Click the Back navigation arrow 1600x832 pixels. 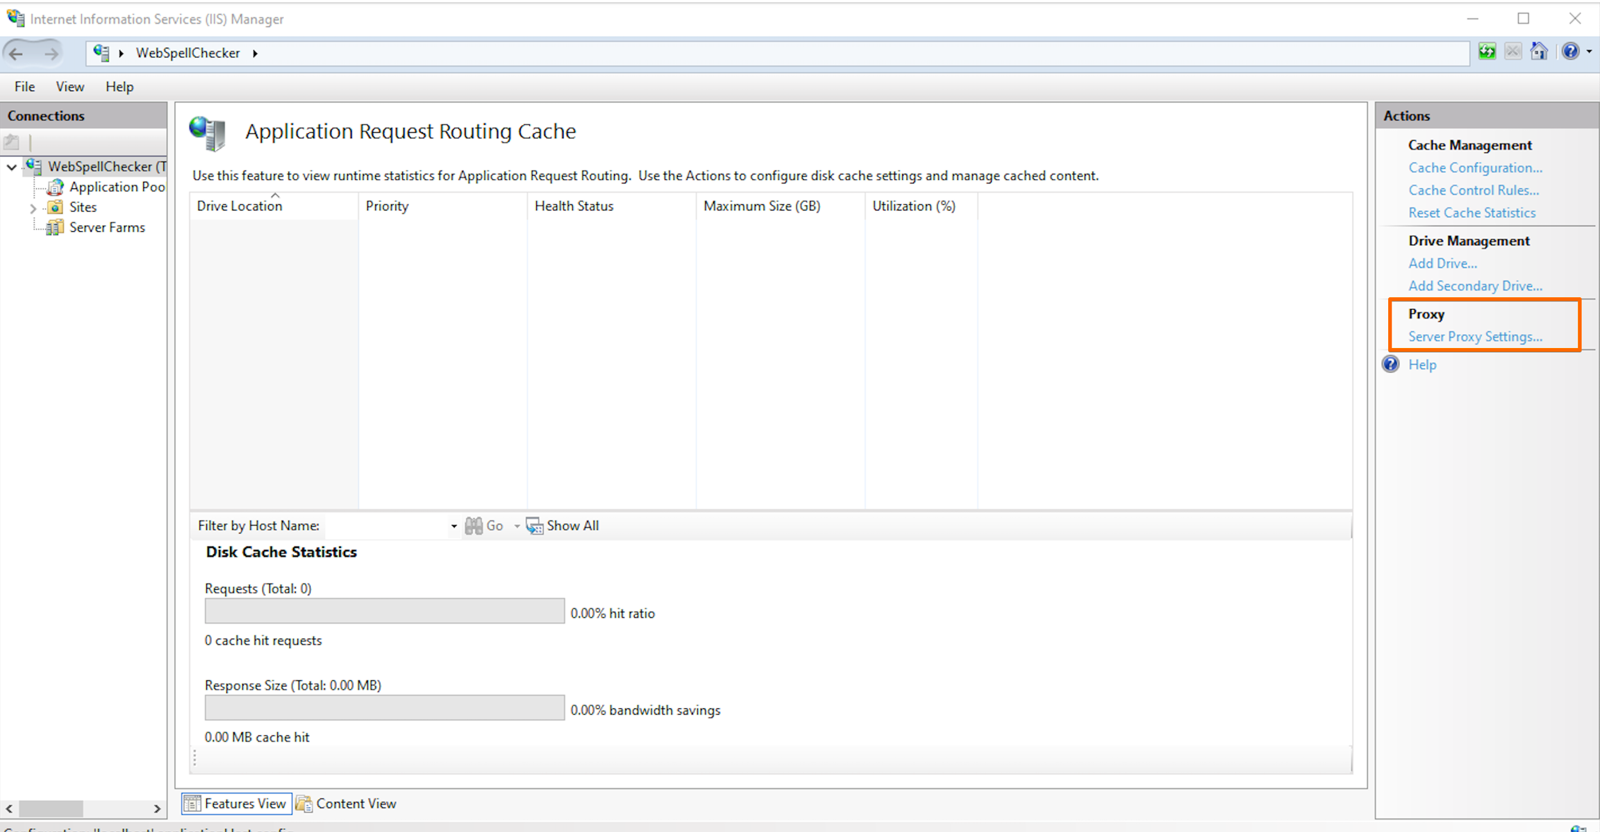pyautogui.click(x=17, y=53)
